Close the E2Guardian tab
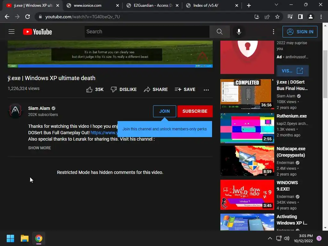 [x=177, y=6]
